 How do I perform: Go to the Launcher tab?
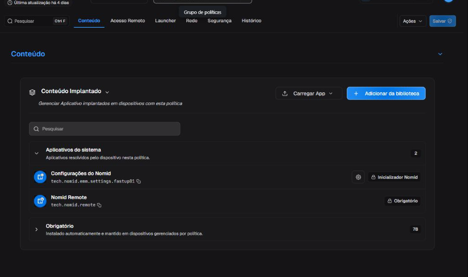[x=165, y=20]
